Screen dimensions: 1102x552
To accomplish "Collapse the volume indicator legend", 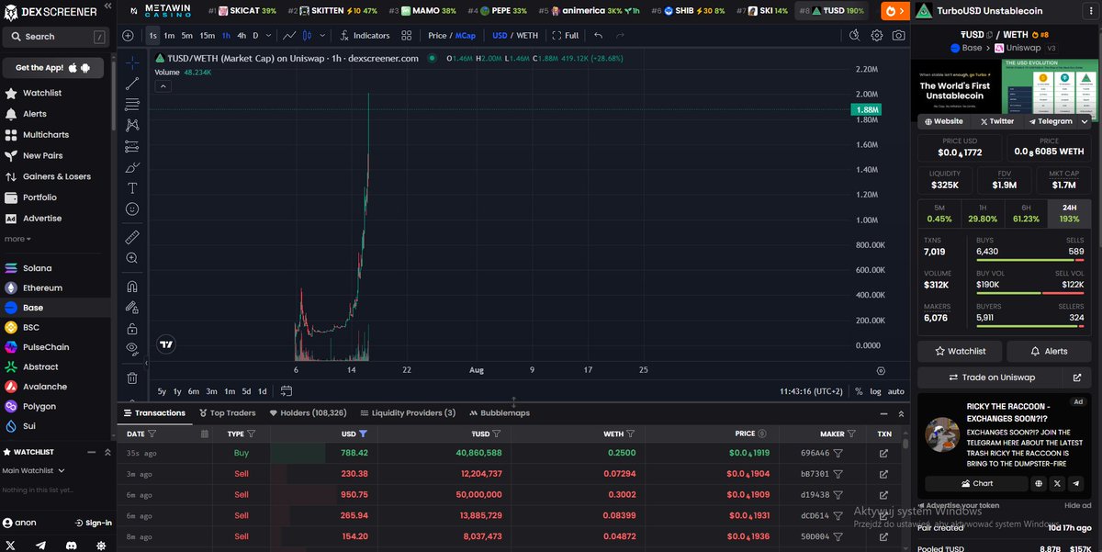I will point(163,86).
